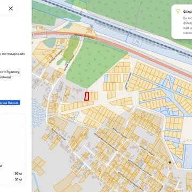Click the railway station marker above the pink road

tap(91, 27)
